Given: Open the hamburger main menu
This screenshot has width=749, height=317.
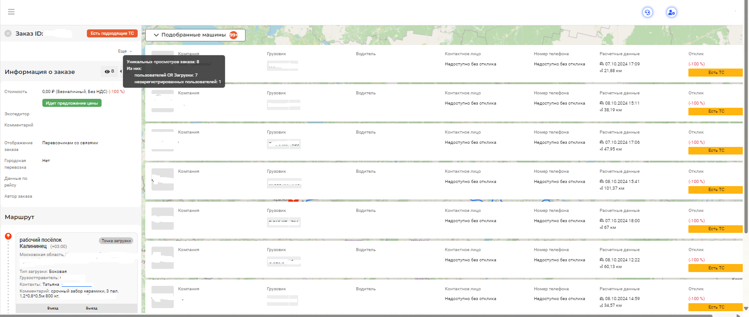Looking at the screenshot, I should pyautogui.click(x=11, y=12).
